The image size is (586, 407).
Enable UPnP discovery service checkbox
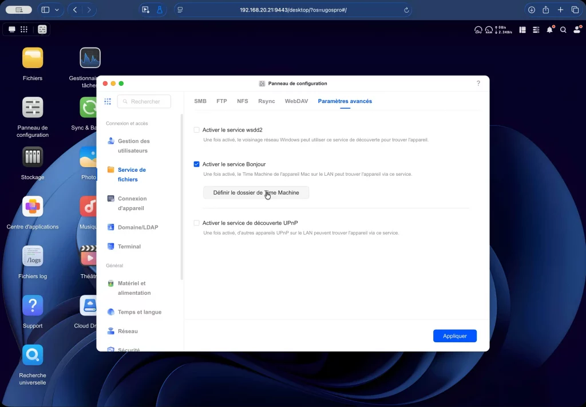point(197,223)
